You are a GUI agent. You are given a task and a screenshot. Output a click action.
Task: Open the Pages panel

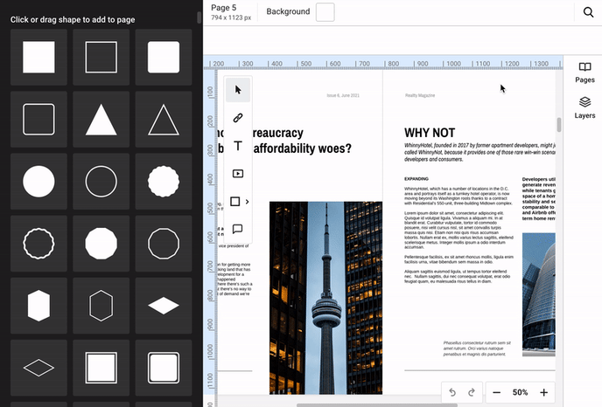(584, 72)
